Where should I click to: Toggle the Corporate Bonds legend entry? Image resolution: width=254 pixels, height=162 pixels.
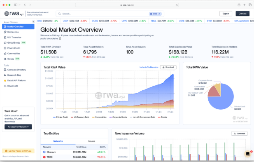[118, 117]
